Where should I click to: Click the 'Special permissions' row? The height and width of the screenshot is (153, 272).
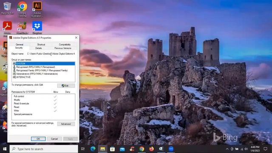point(43,114)
